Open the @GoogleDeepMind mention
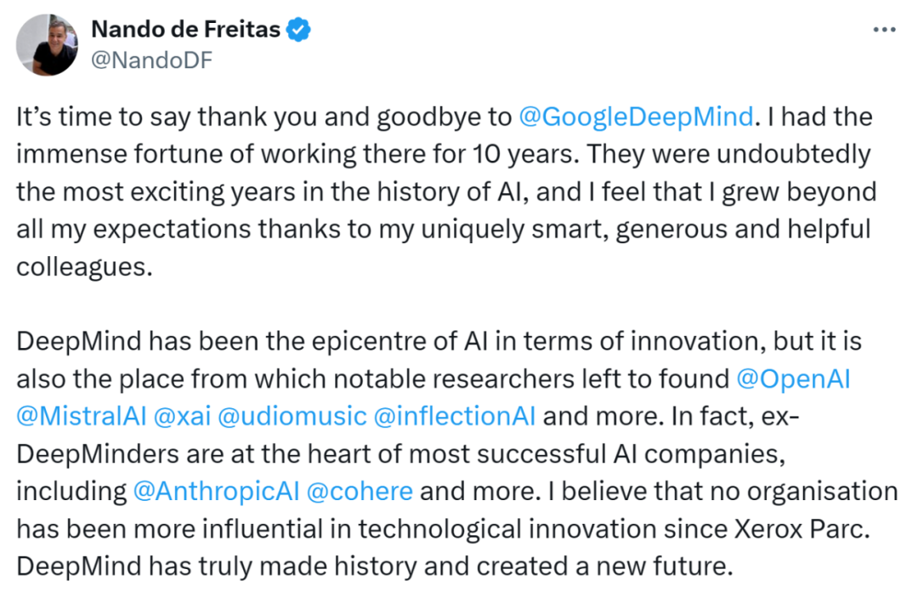918x592 pixels. pyautogui.click(x=636, y=117)
